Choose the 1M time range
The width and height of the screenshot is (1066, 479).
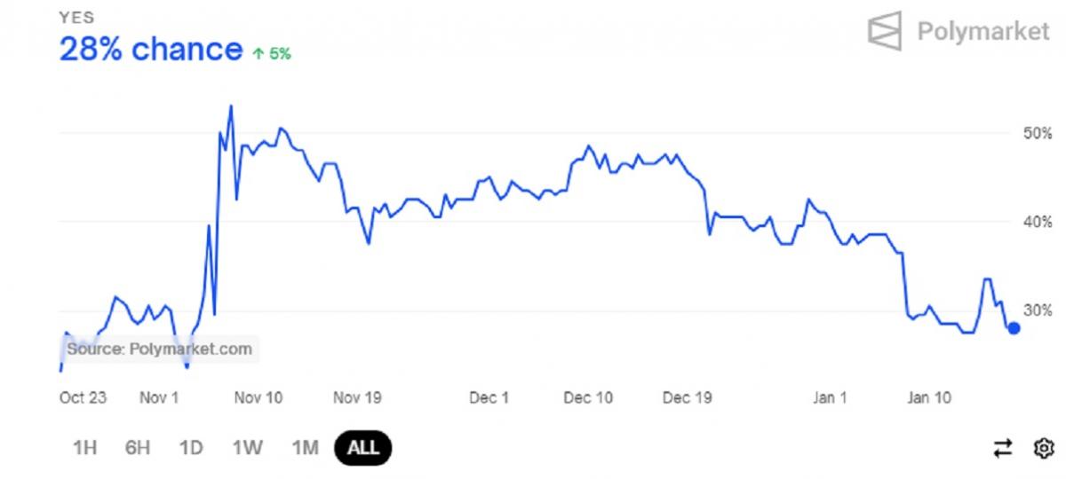(305, 448)
